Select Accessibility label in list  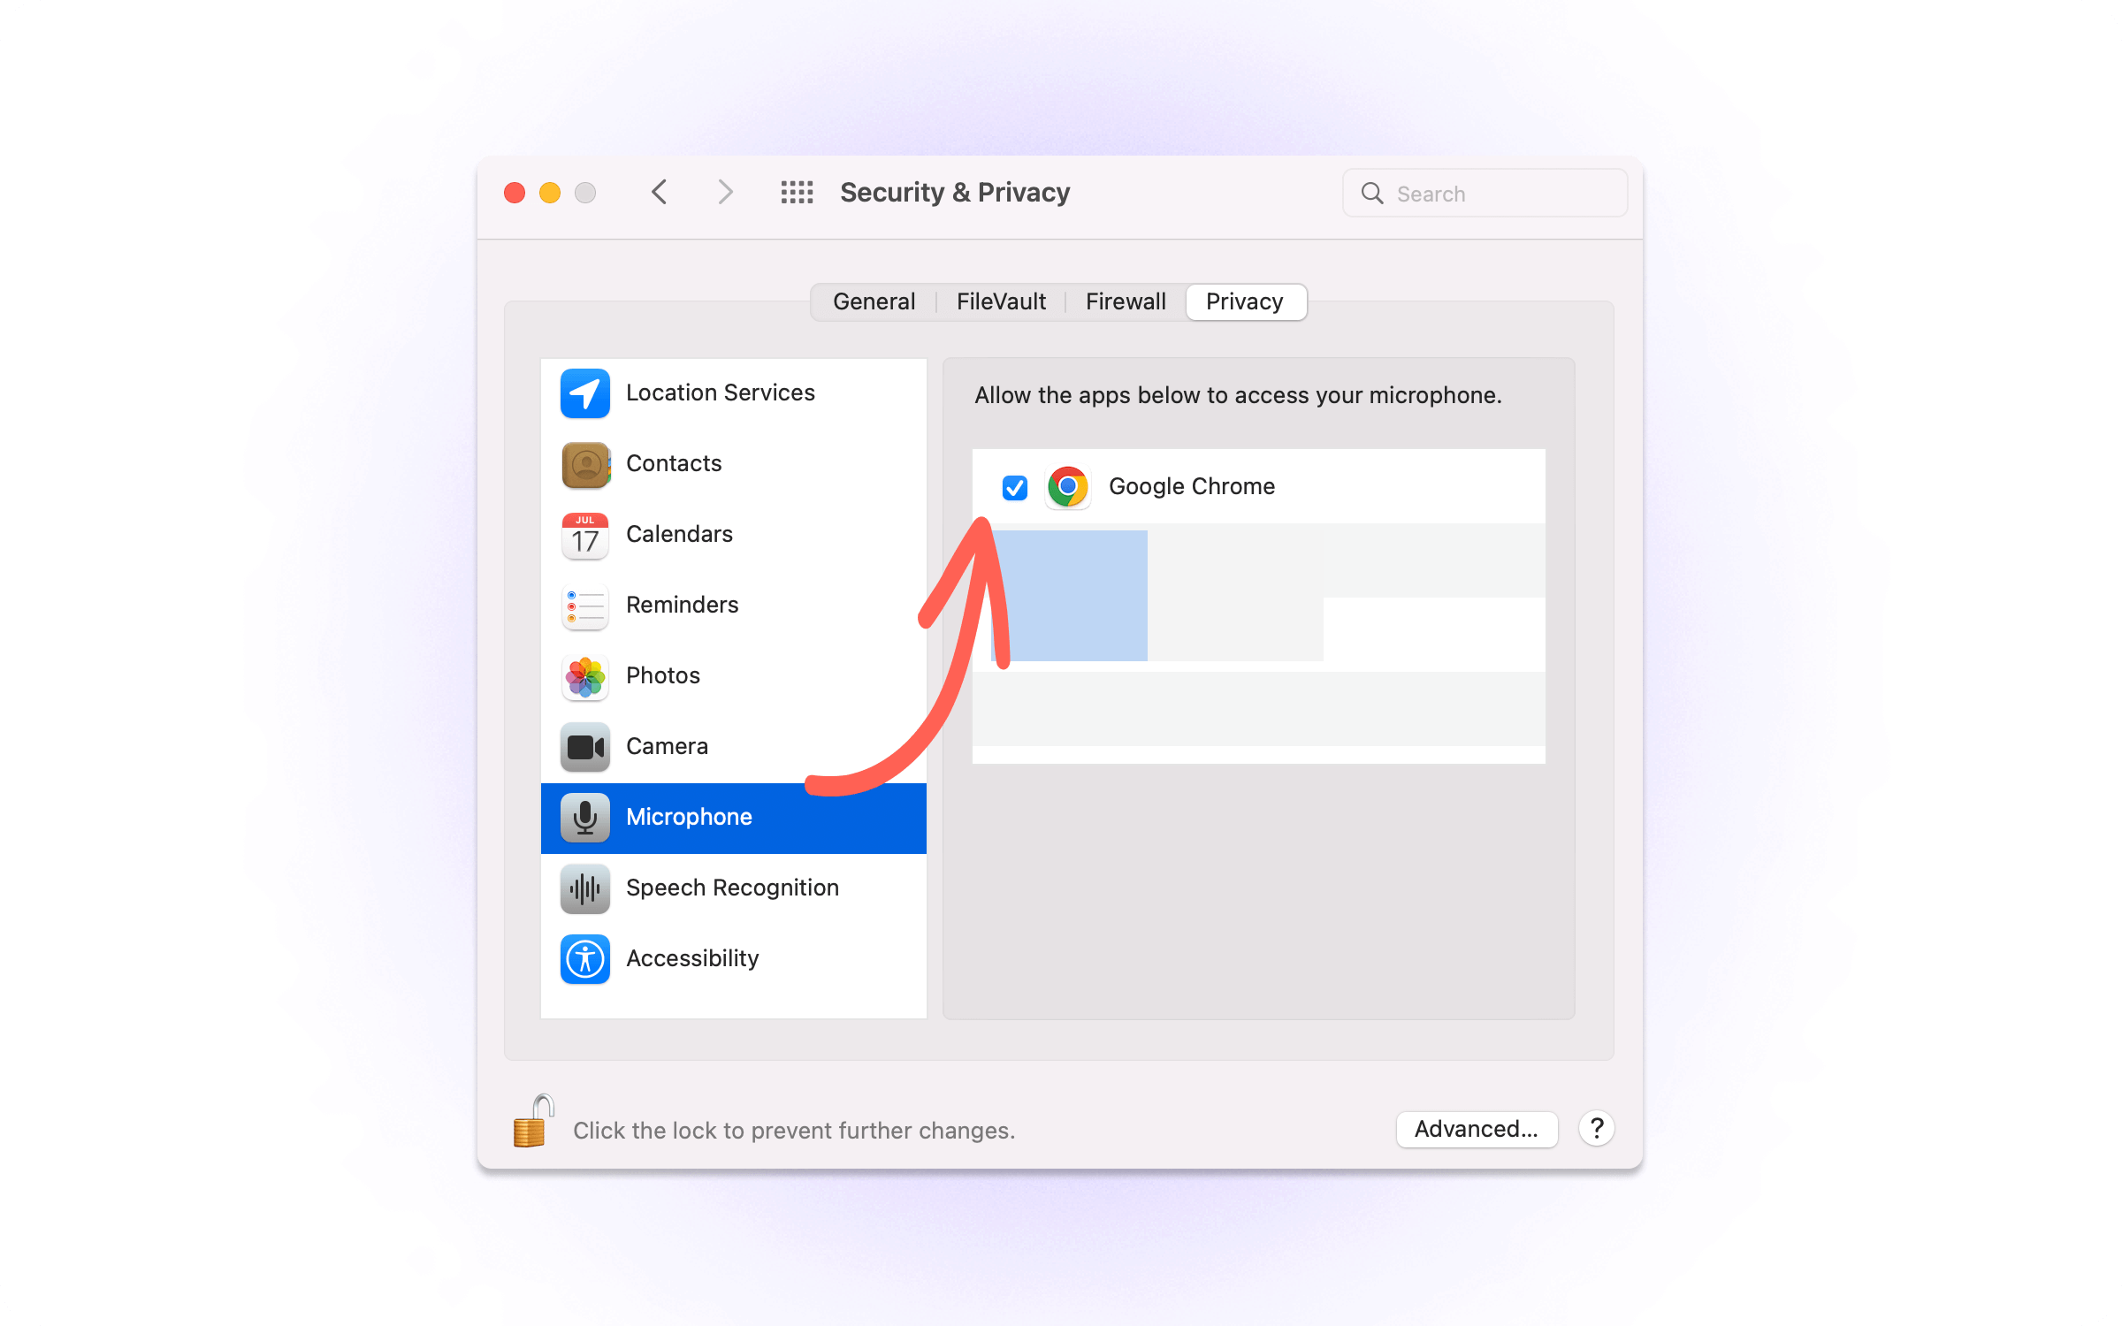coord(692,958)
